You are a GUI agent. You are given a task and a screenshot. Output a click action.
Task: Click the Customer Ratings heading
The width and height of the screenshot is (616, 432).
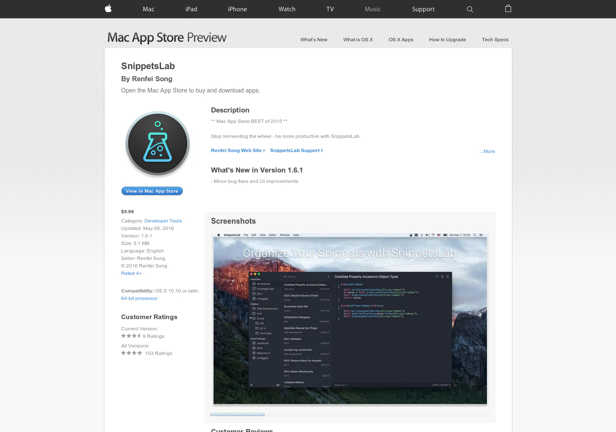tap(149, 317)
